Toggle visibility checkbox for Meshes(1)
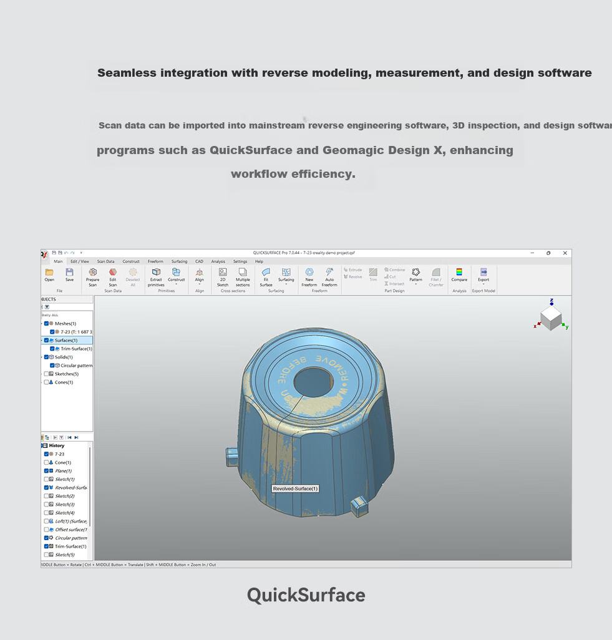This screenshot has width=612, height=640. click(47, 323)
